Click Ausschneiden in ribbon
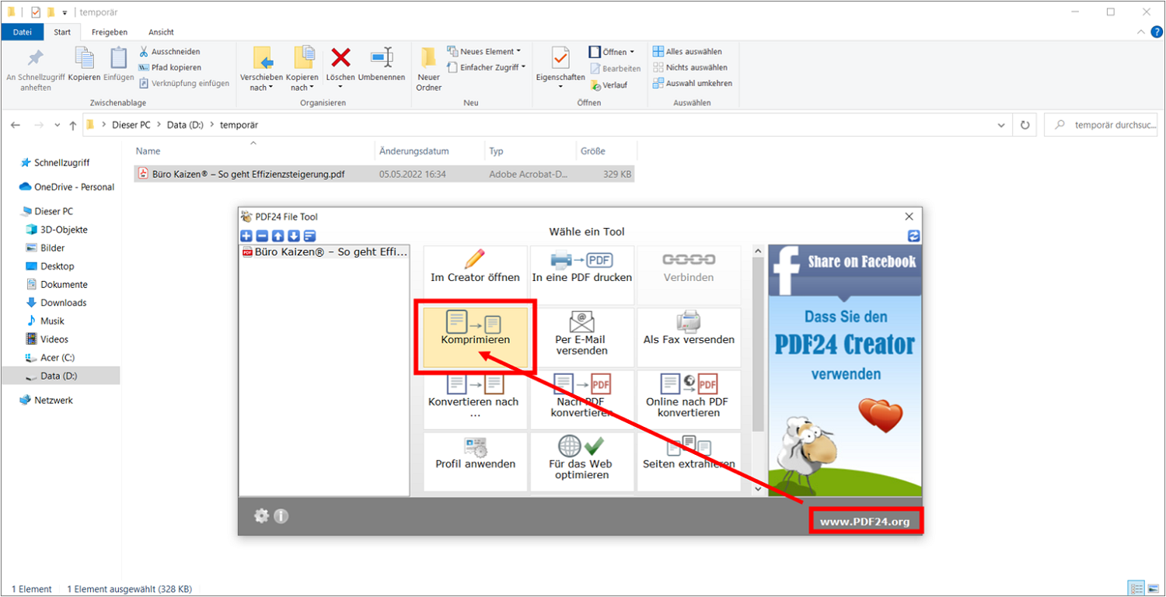1166x597 pixels. point(169,51)
